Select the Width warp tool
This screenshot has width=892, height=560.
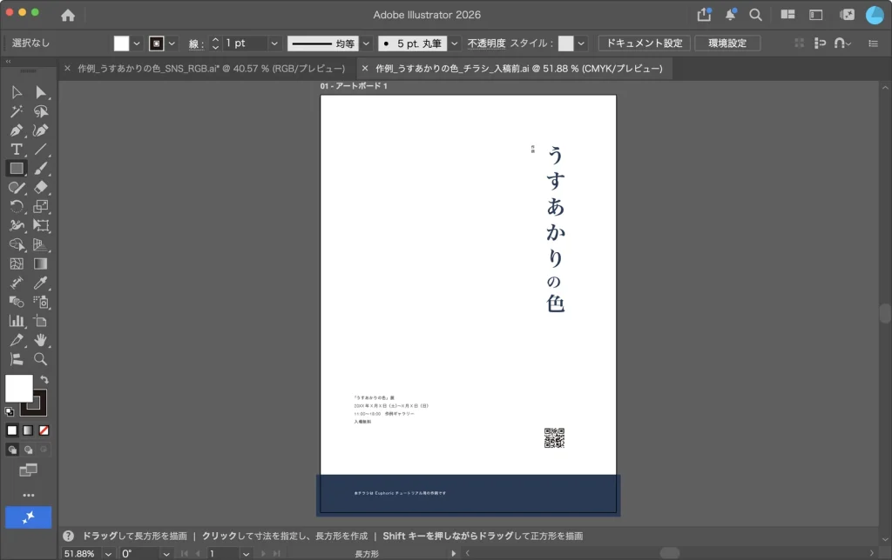point(17,225)
